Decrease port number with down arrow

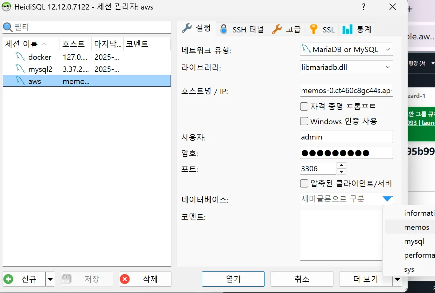(x=341, y=172)
